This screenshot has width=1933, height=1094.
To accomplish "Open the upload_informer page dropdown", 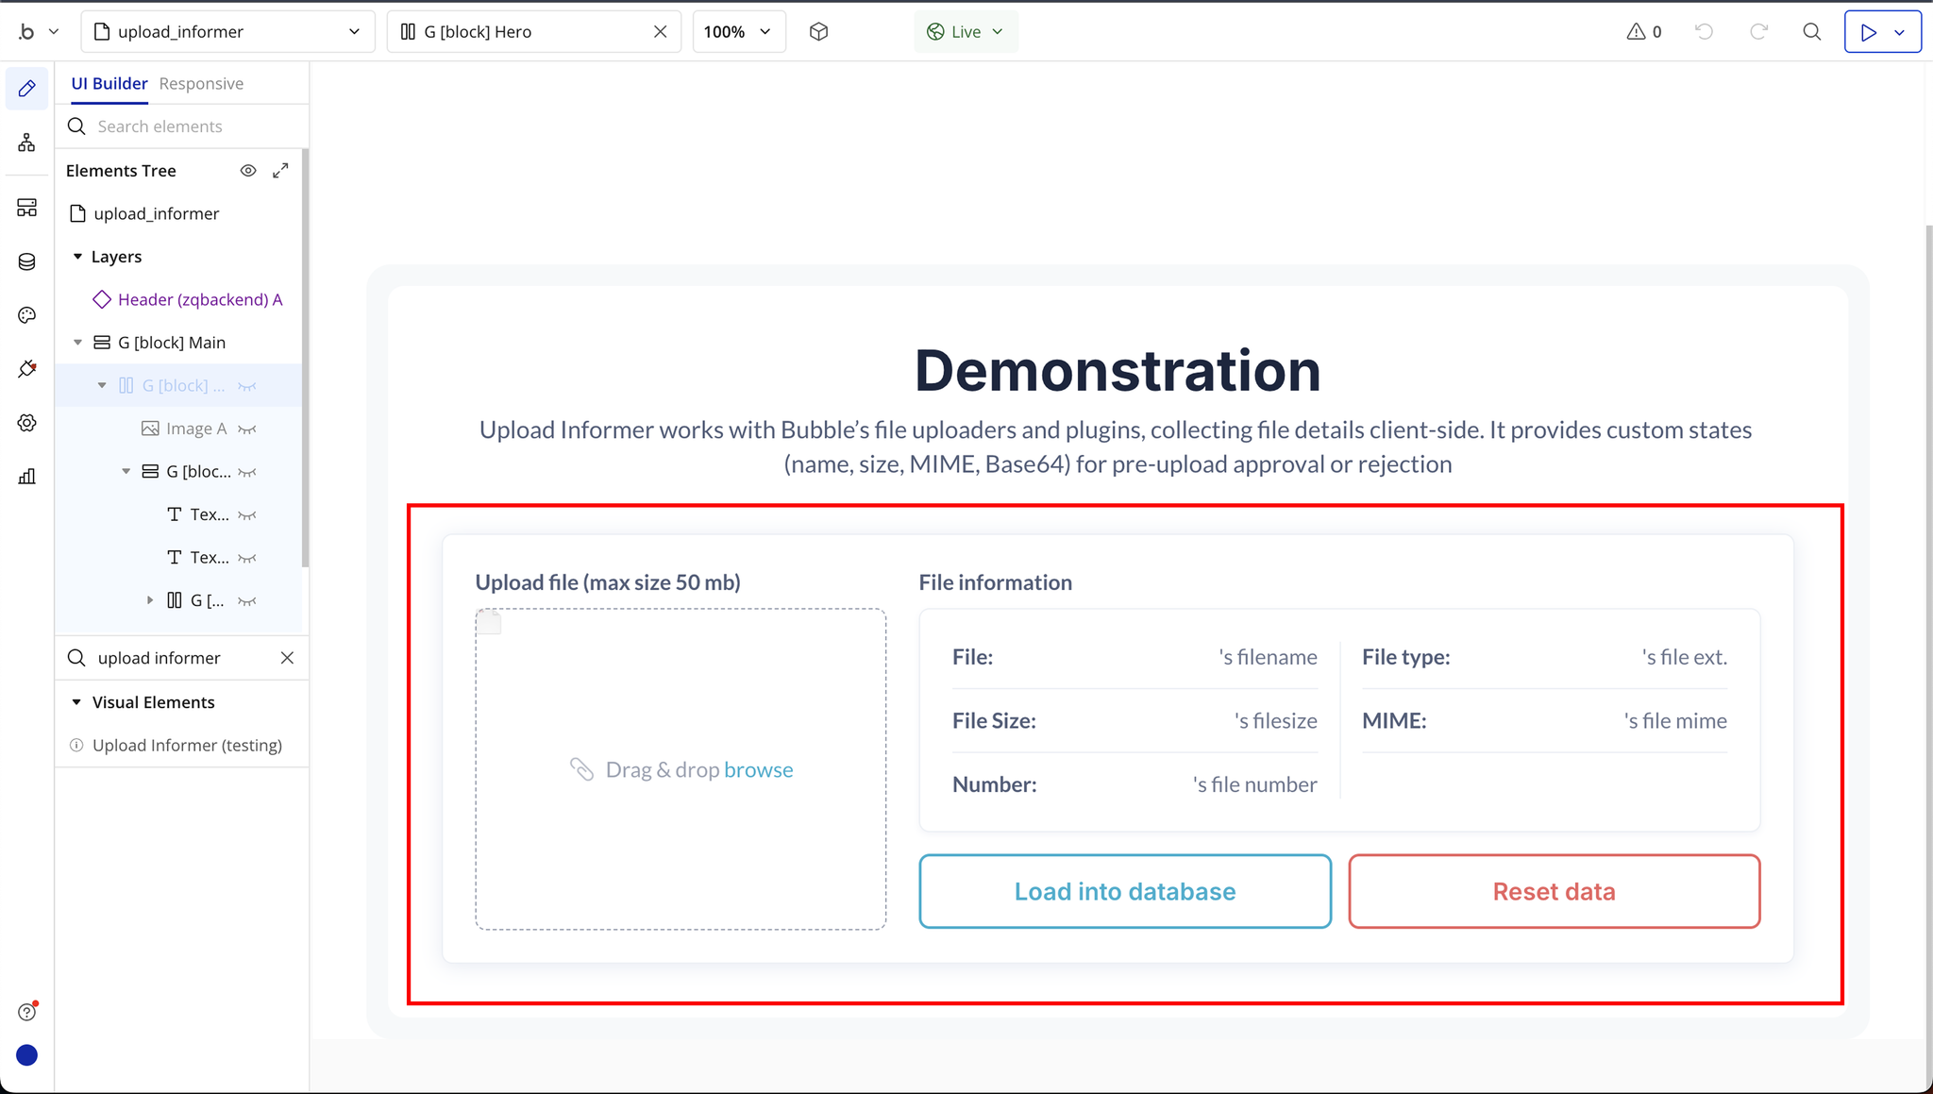I will [228, 32].
